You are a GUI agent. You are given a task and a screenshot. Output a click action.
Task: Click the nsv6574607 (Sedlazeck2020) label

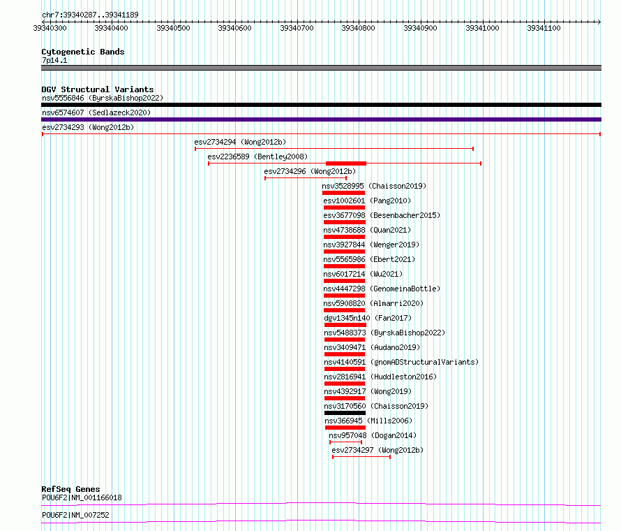[96, 112]
